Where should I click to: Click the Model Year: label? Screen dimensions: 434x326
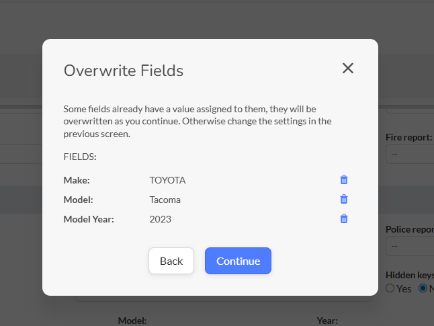89,219
